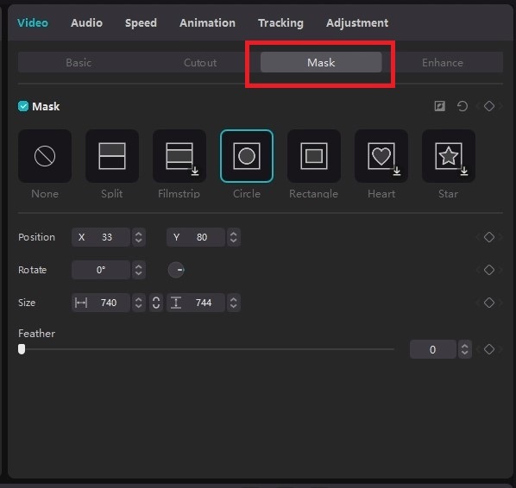Click the reset mask icon

click(x=462, y=106)
